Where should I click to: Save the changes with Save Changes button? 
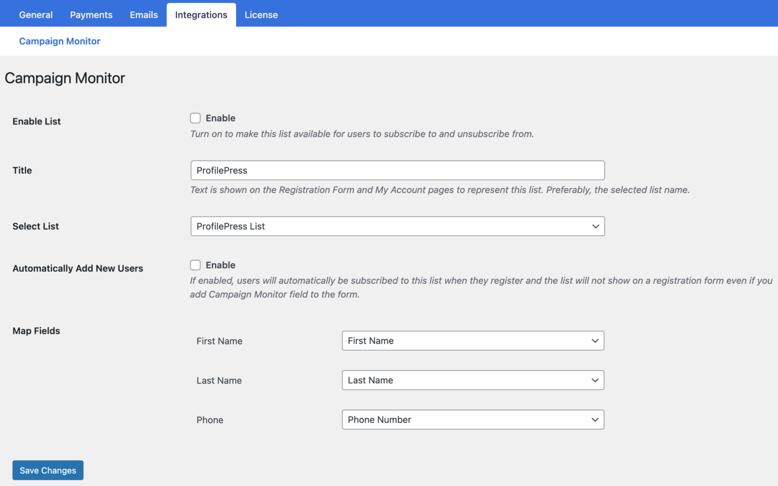(48, 470)
